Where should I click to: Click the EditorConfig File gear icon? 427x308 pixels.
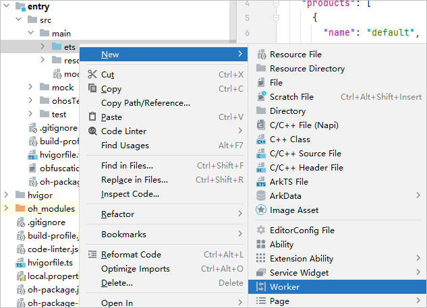coord(261,230)
